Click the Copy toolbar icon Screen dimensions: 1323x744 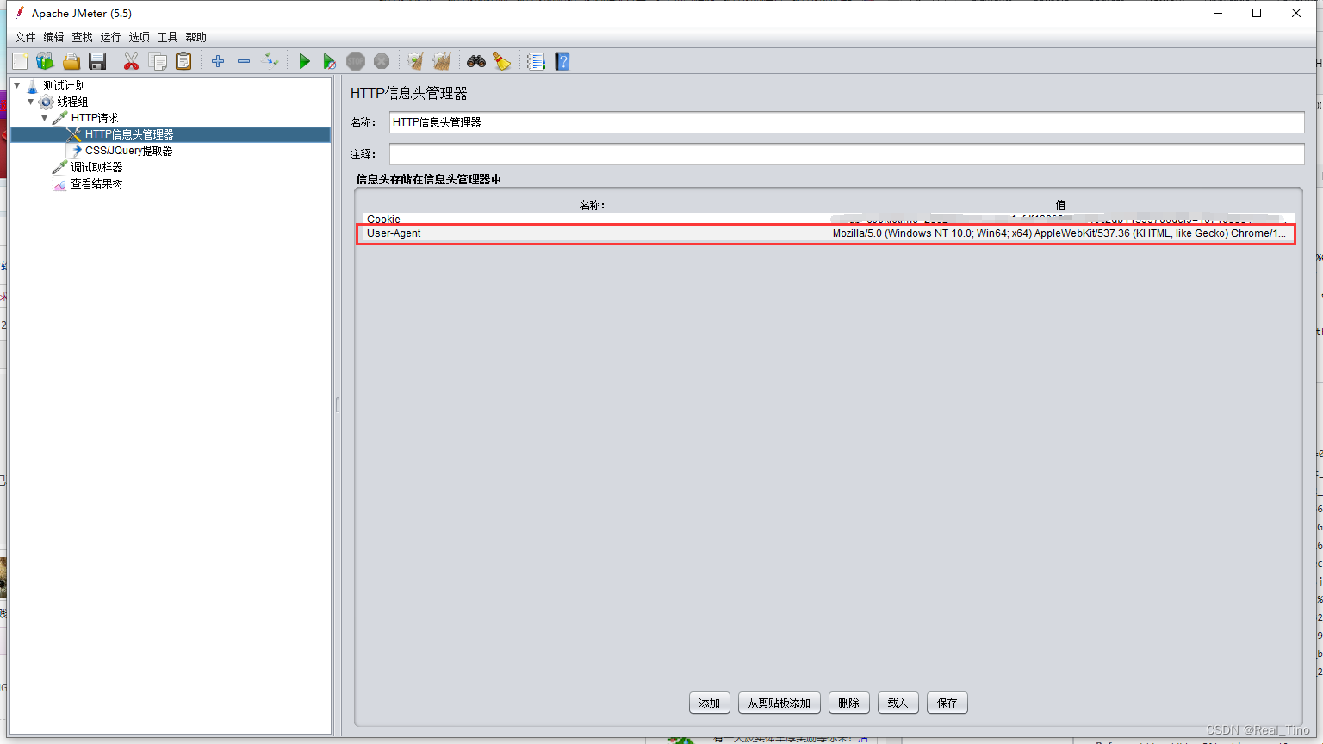157,61
